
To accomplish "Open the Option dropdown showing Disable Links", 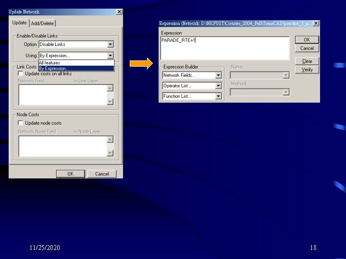I will pyautogui.click(x=76, y=44).
